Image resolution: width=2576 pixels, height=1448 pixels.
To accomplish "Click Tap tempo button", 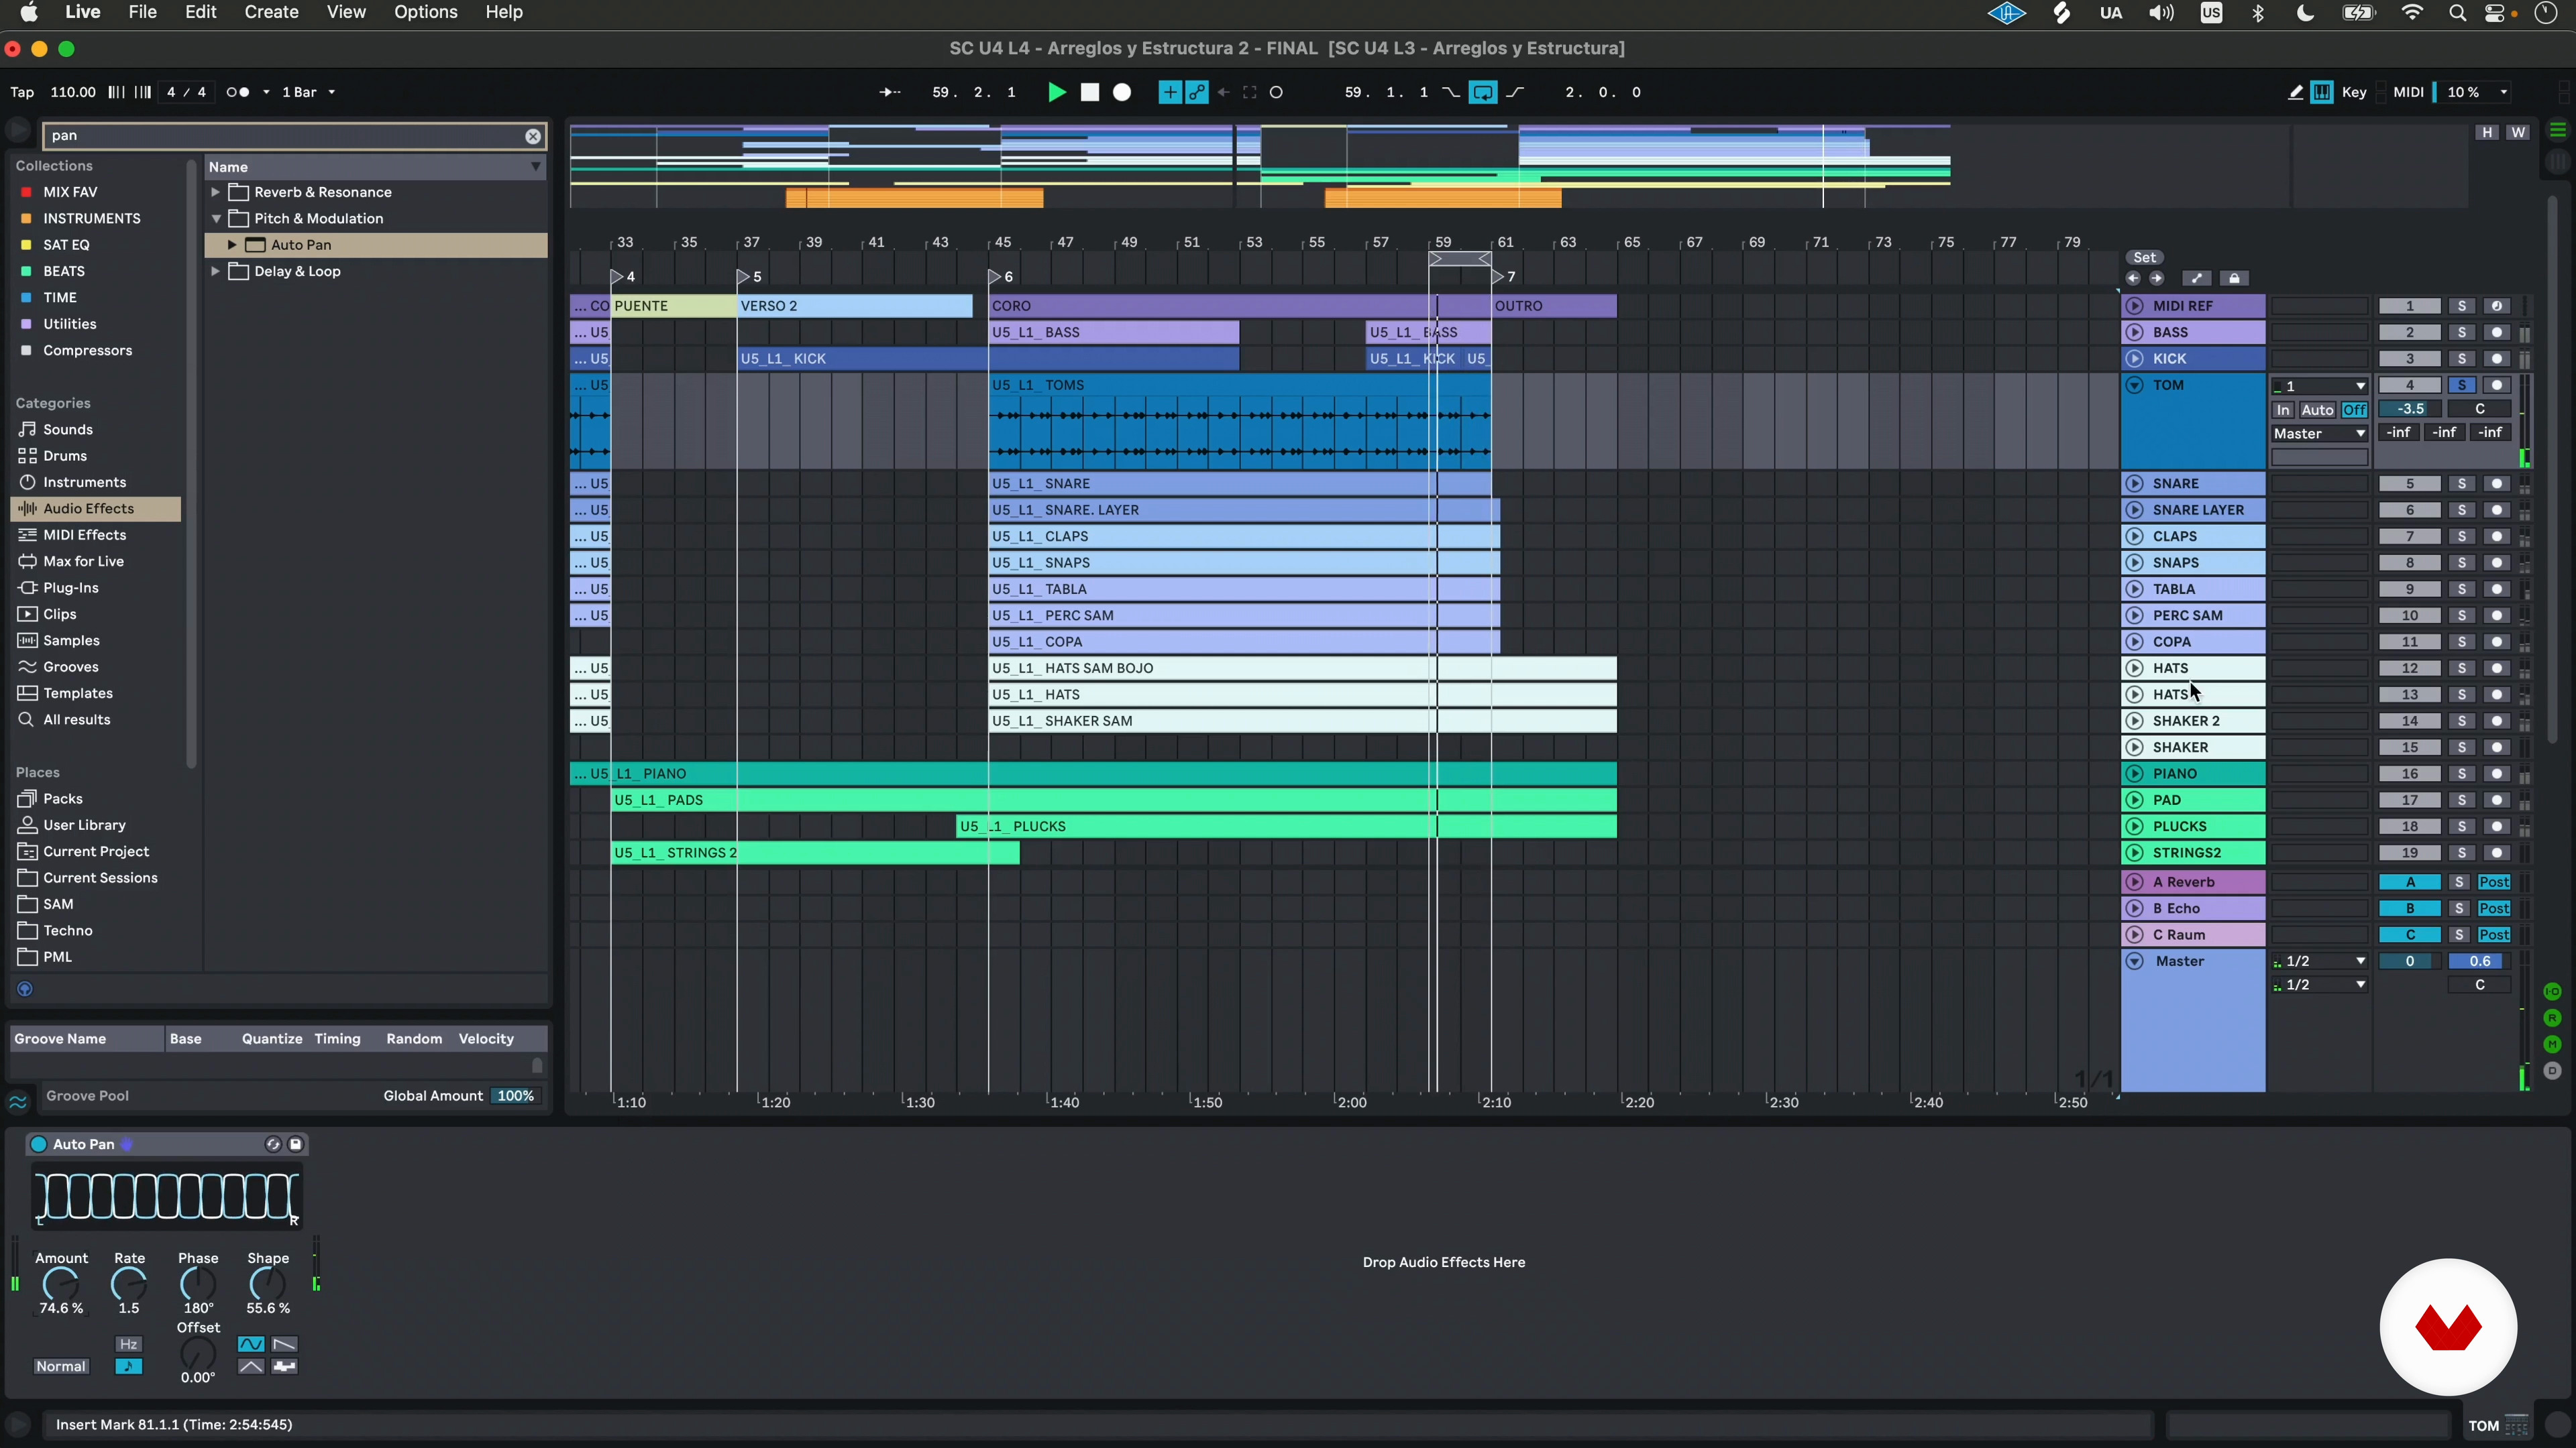I will [22, 92].
